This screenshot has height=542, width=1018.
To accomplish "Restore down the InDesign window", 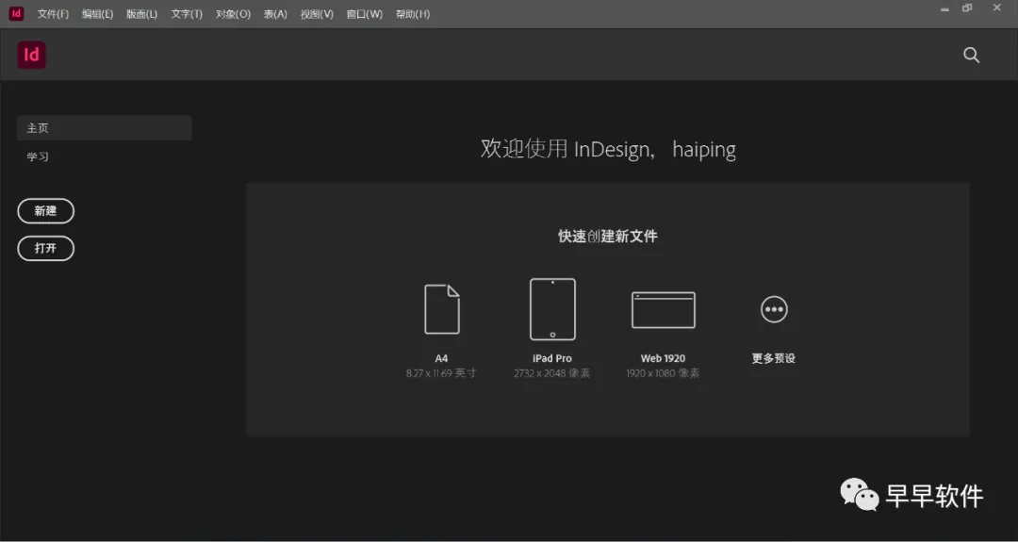I will point(967,8).
